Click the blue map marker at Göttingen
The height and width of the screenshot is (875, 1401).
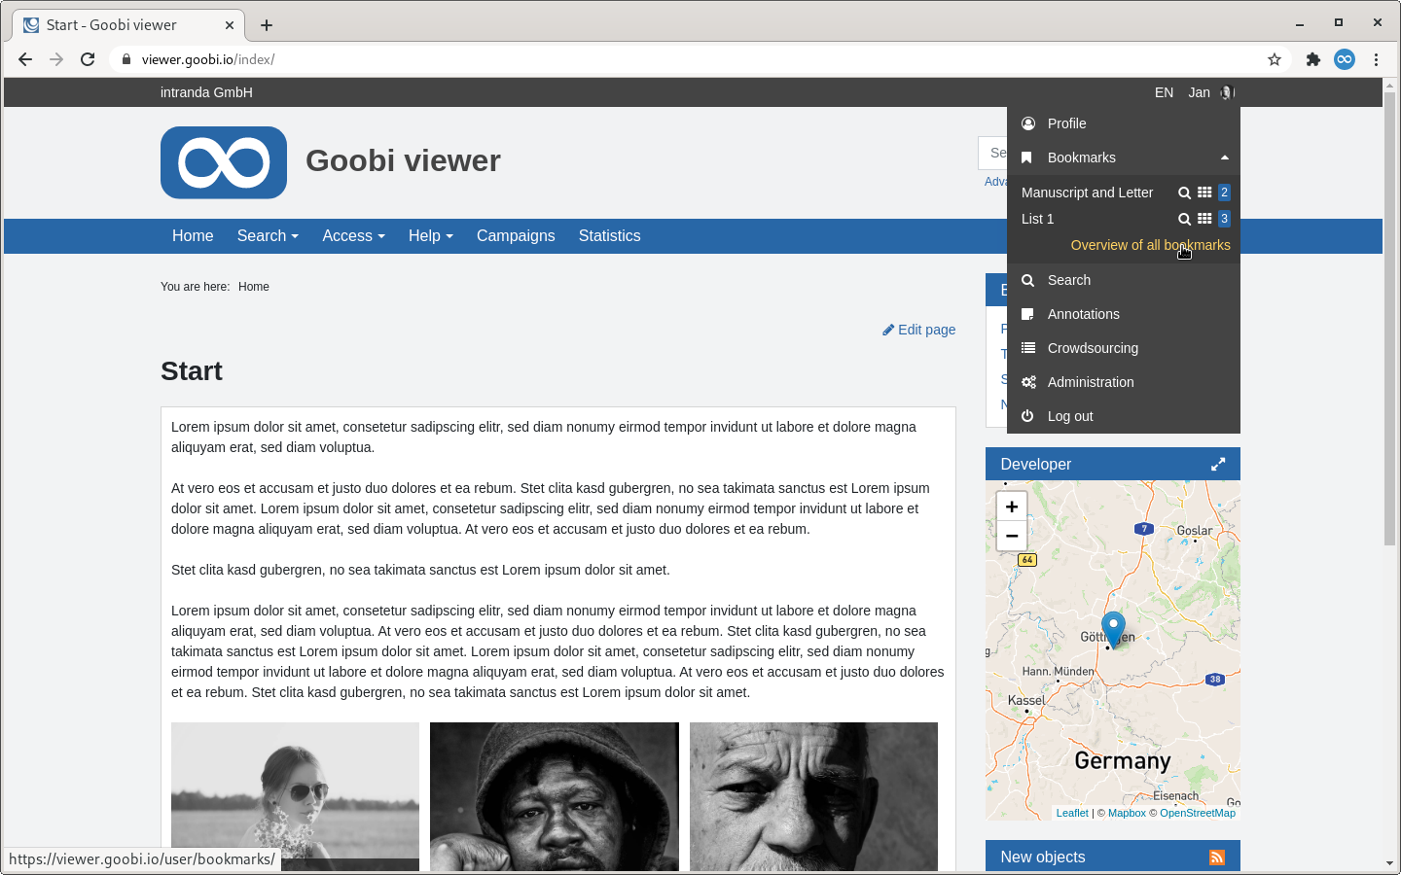[x=1113, y=629]
